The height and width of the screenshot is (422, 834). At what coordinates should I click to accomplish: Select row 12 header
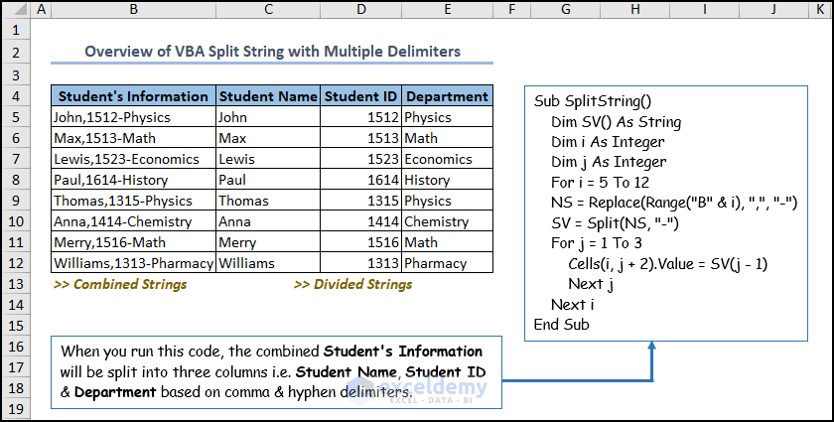click(16, 263)
